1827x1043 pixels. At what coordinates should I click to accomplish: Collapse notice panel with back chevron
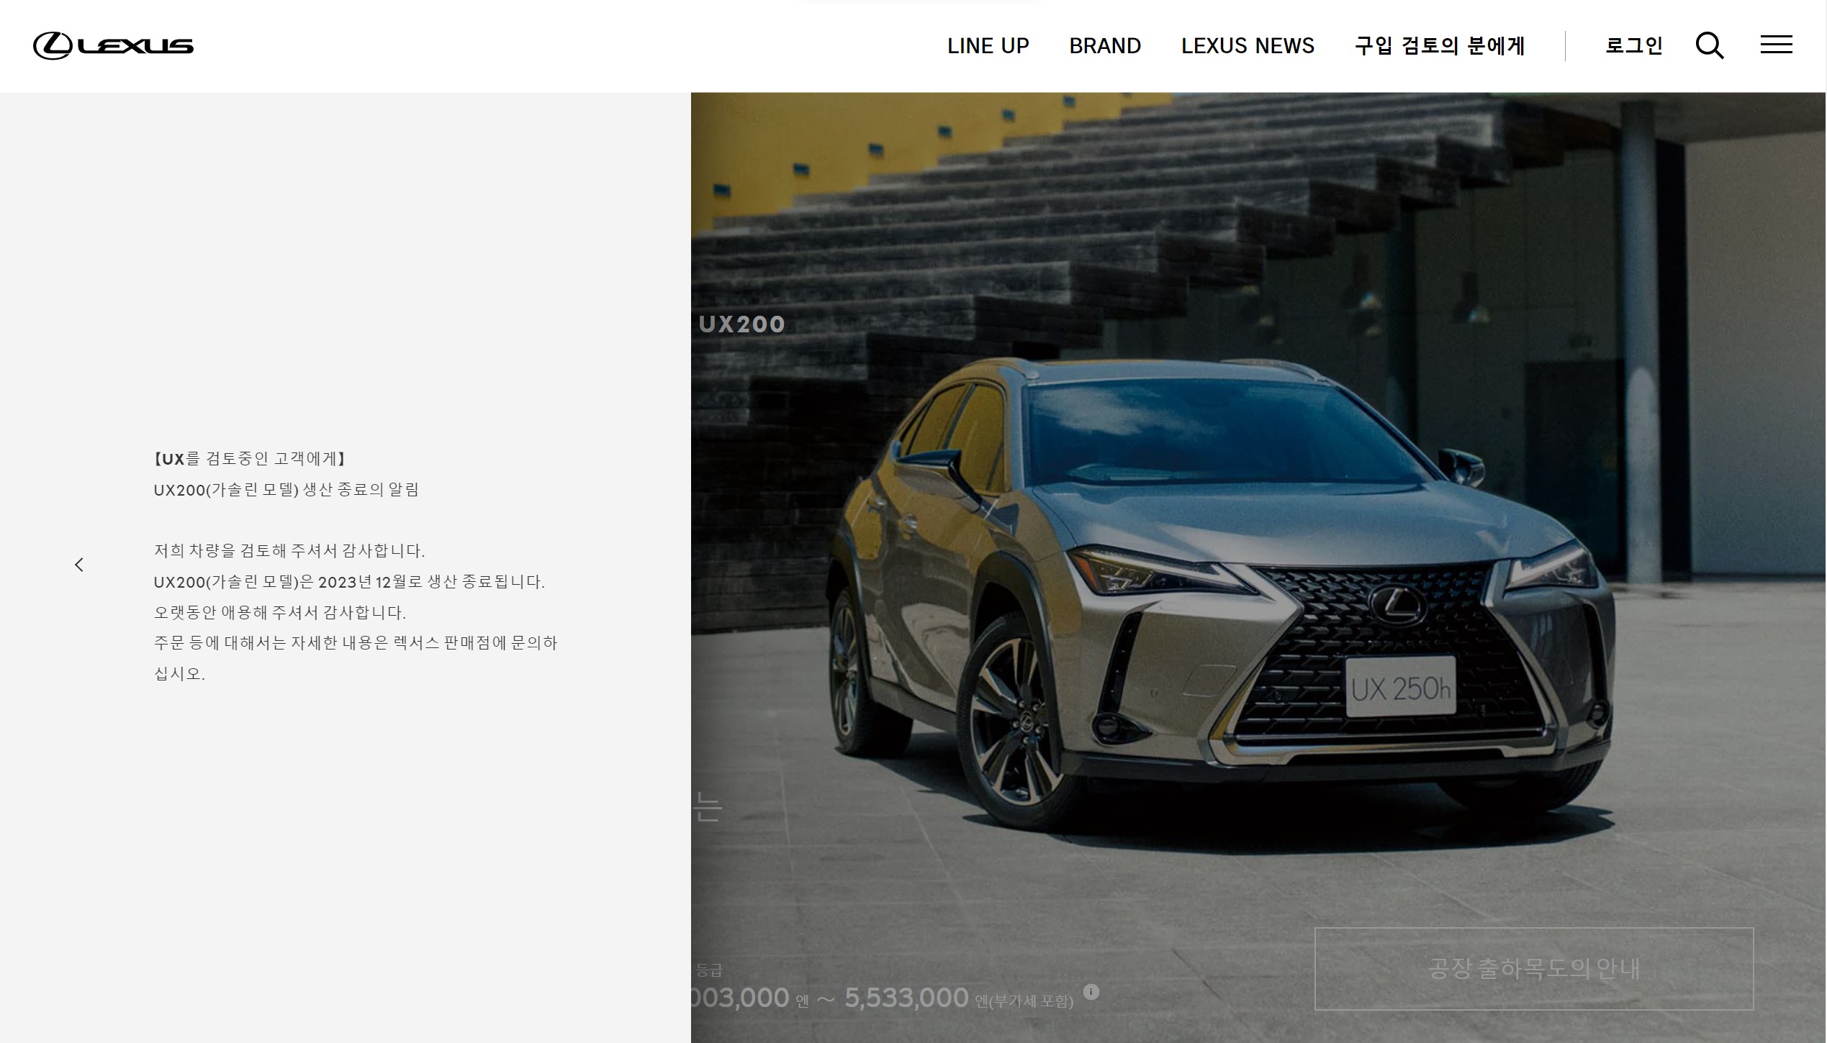coord(79,565)
